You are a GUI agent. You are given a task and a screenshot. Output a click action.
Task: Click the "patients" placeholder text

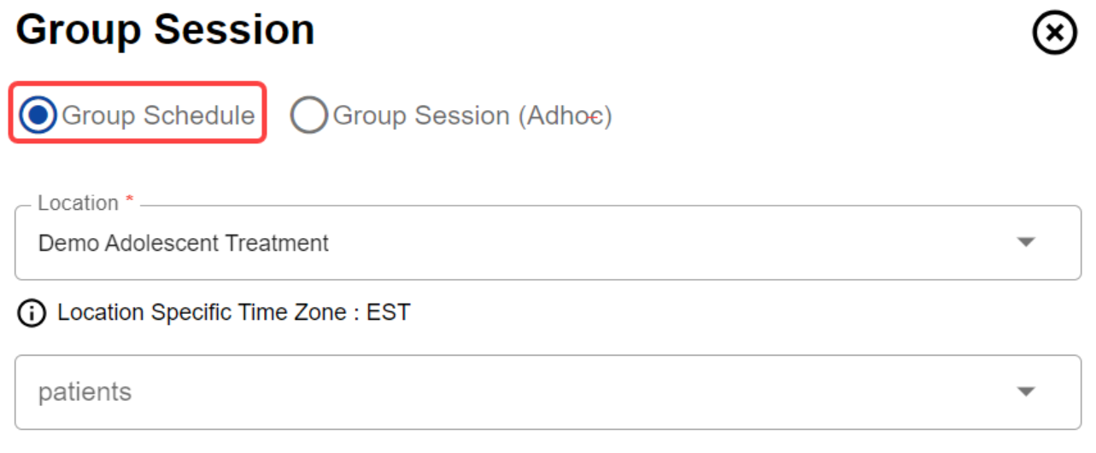click(x=85, y=392)
